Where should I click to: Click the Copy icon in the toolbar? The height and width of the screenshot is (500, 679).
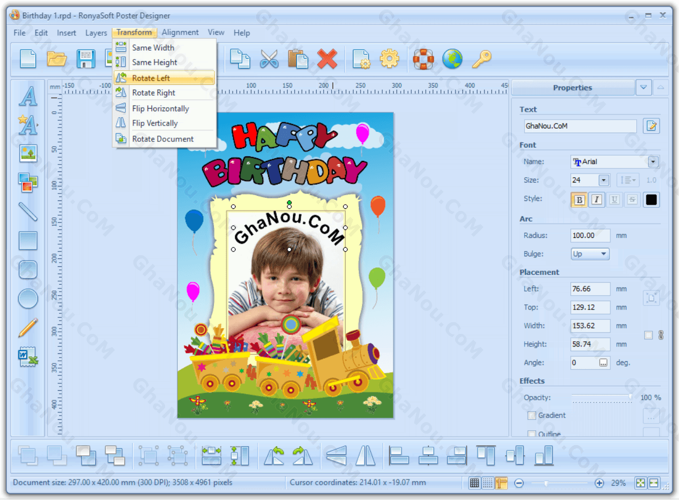coord(240,58)
